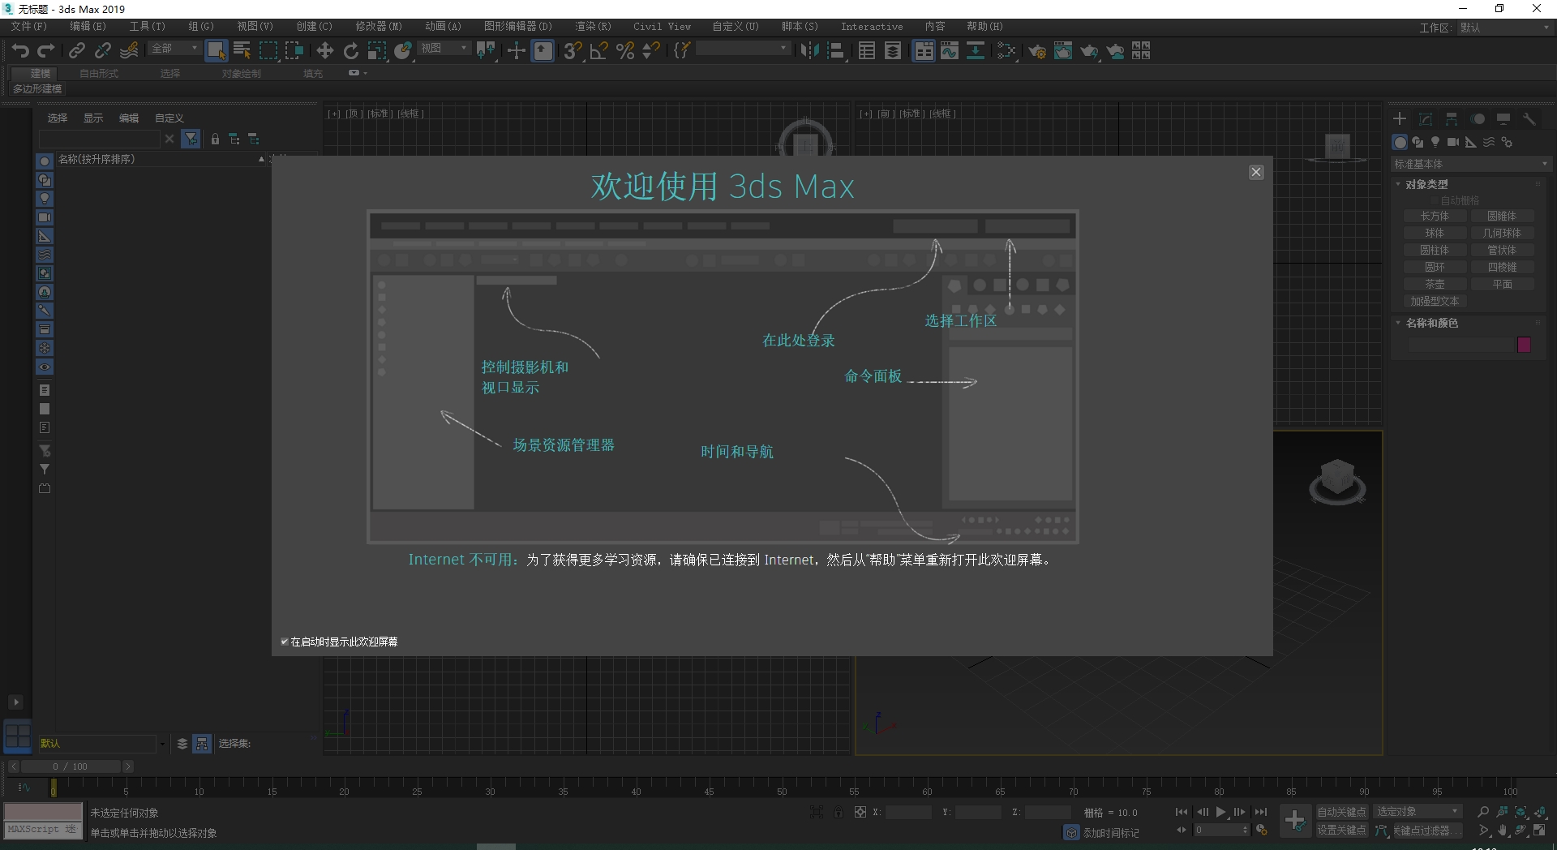Image resolution: width=1557 pixels, height=850 pixels.
Task: Open the 修改器(M) menu
Action: [x=379, y=27]
